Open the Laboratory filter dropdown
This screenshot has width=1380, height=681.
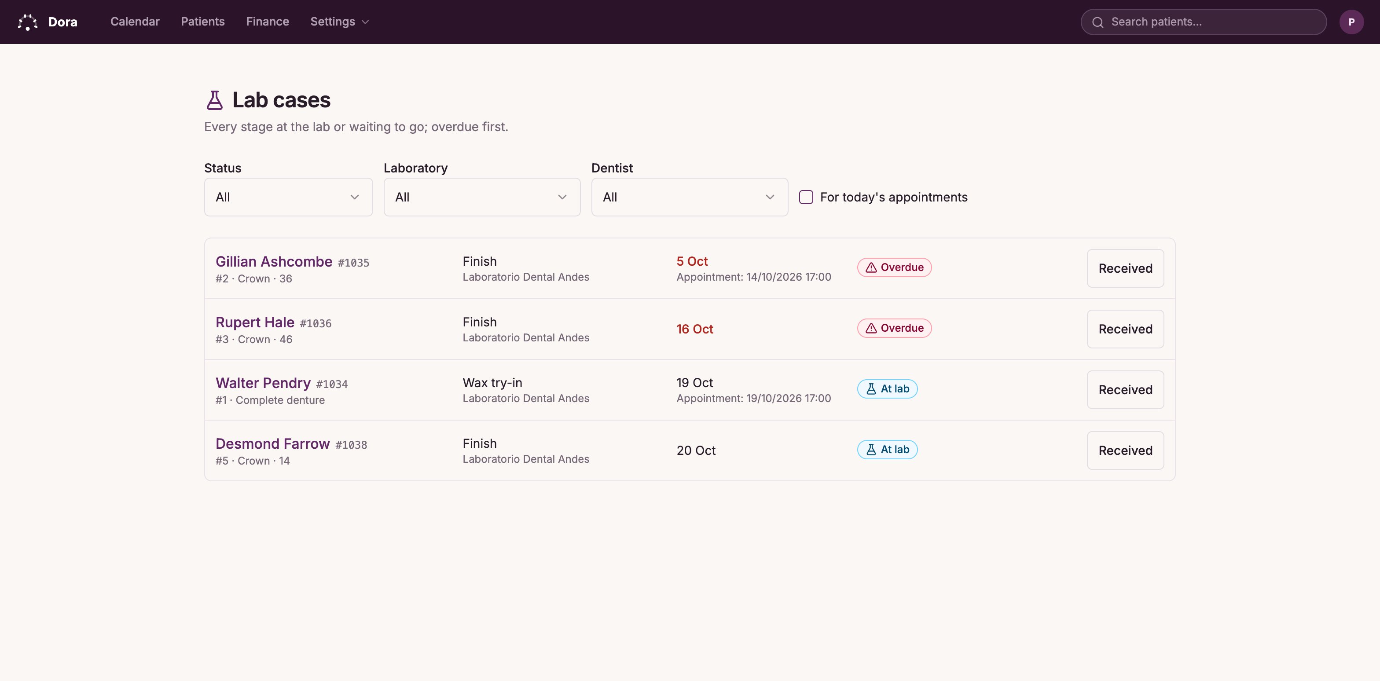point(481,197)
